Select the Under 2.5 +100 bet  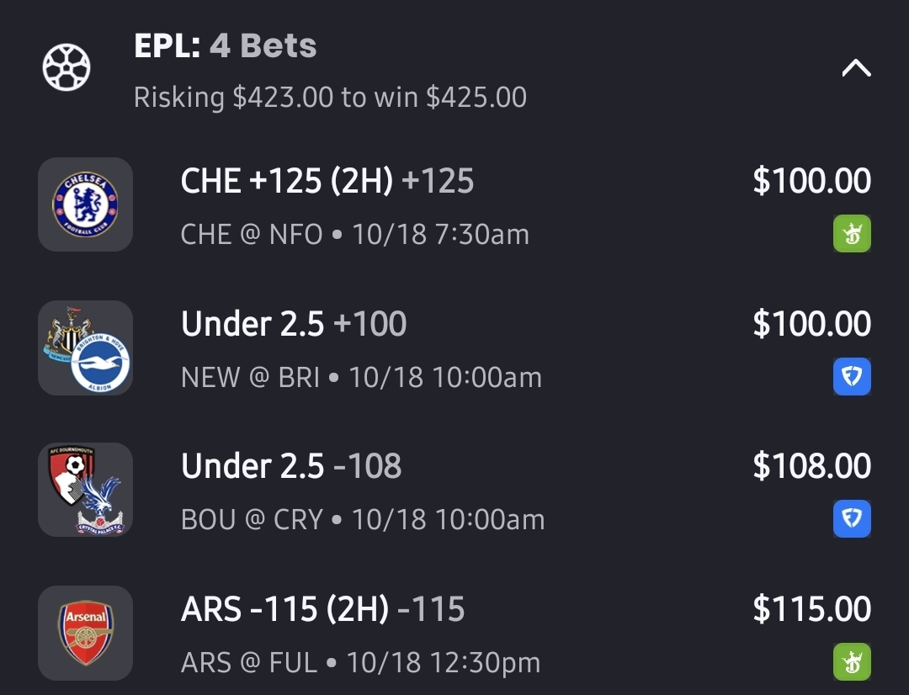(294, 324)
